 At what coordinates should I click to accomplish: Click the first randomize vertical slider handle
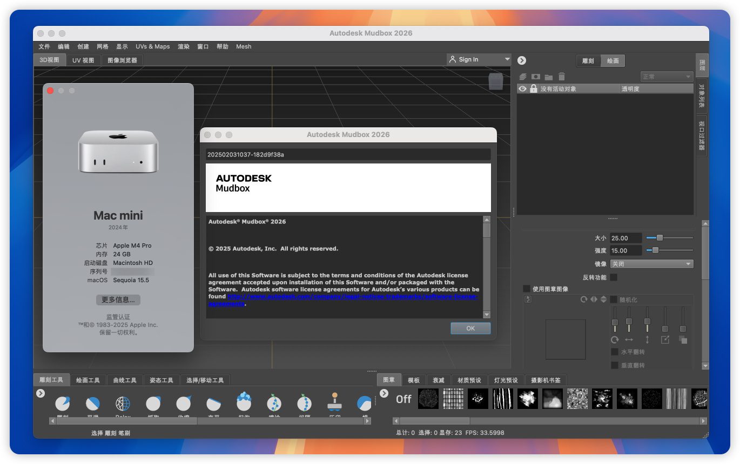615,322
